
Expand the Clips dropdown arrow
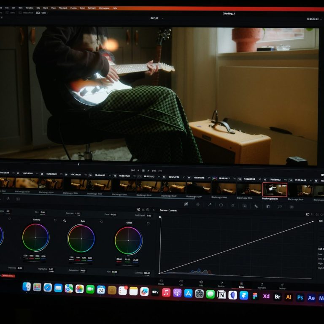pos(48,13)
